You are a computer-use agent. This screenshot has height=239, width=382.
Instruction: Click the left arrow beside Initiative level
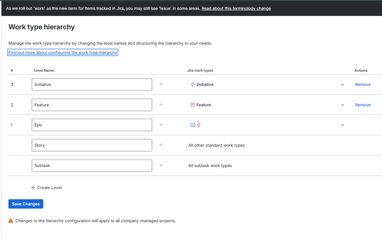pyautogui.click(x=161, y=85)
